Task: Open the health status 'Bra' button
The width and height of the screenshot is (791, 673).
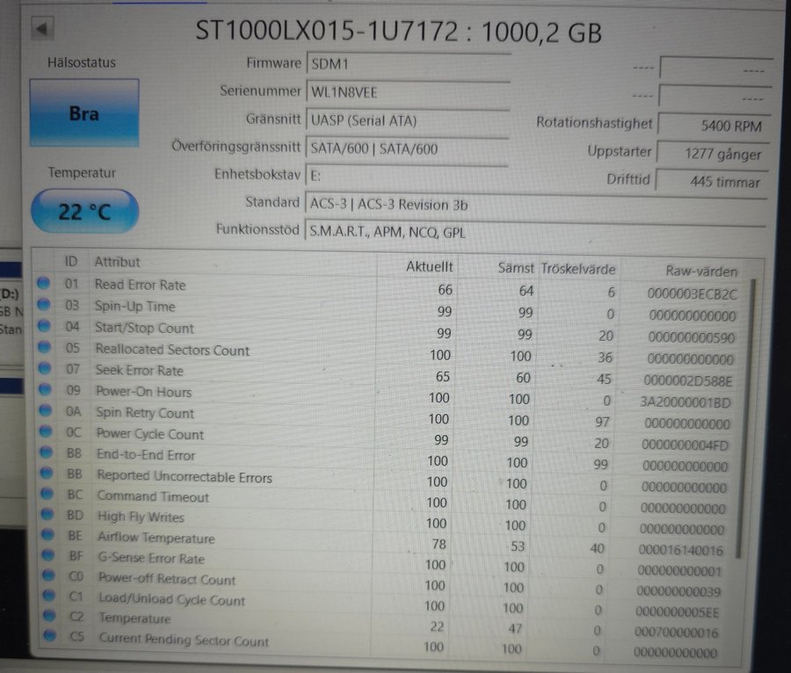Action: 84,113
